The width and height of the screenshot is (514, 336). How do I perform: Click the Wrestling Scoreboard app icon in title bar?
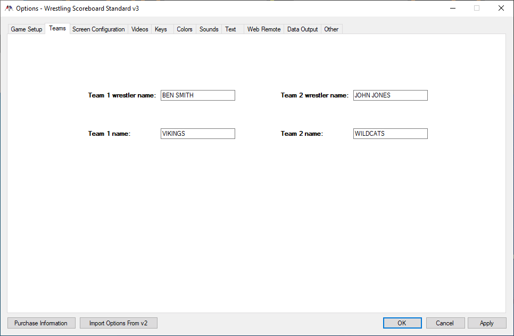pyautogui.click(x=9, y=9)
